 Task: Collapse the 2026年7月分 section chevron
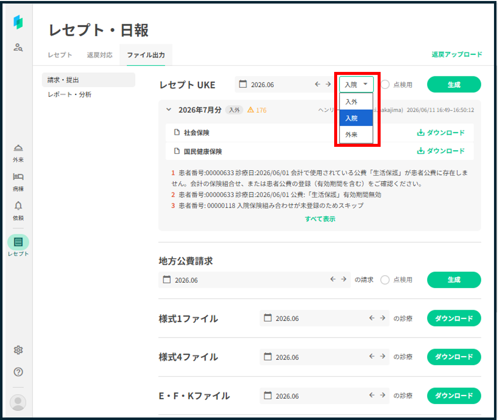point(169,109)
